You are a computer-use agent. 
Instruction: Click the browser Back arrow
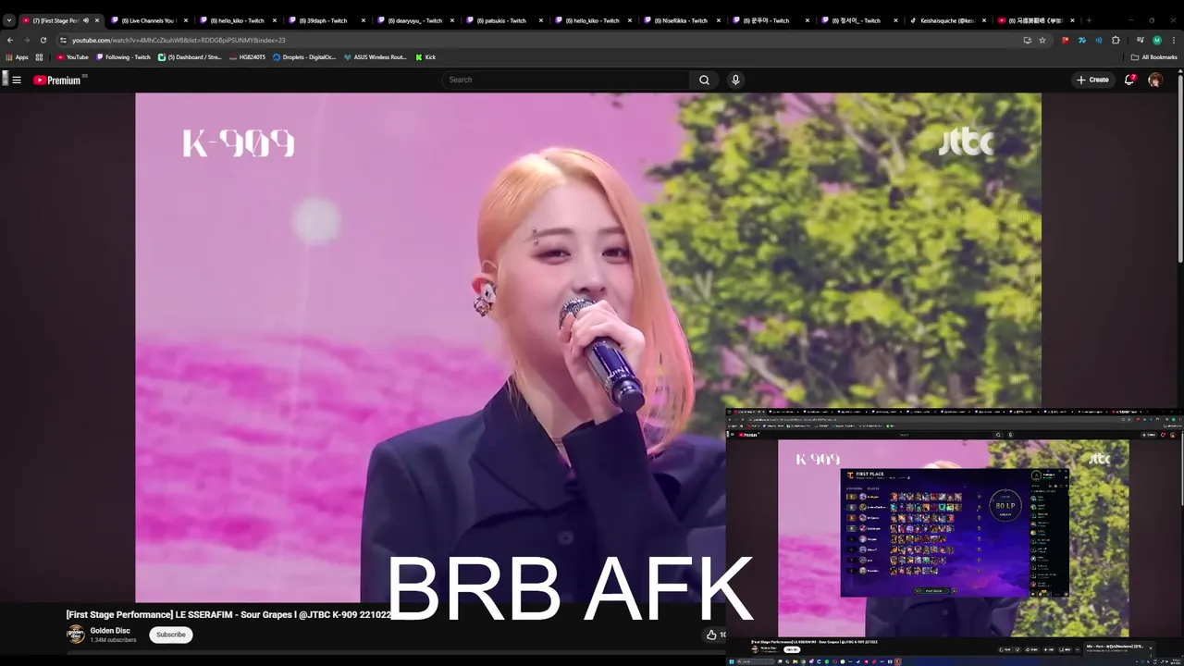10,41
